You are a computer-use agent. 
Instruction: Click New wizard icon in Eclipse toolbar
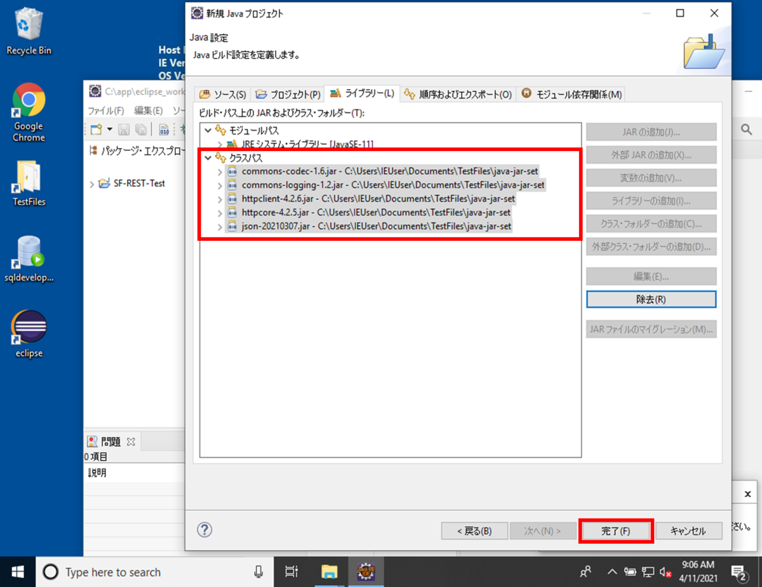coord(96,130)
